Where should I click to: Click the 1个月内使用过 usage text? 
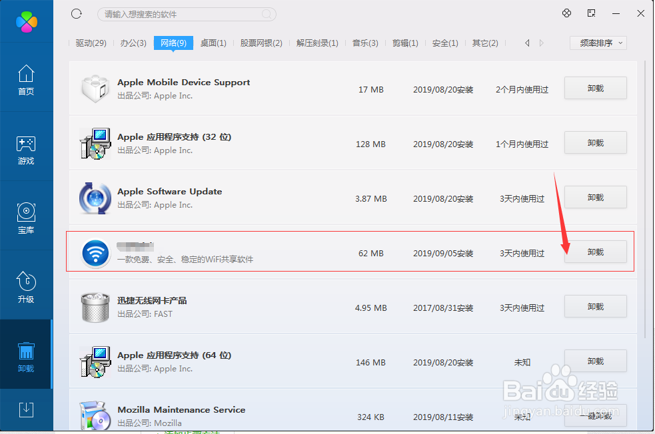[522, 144]
